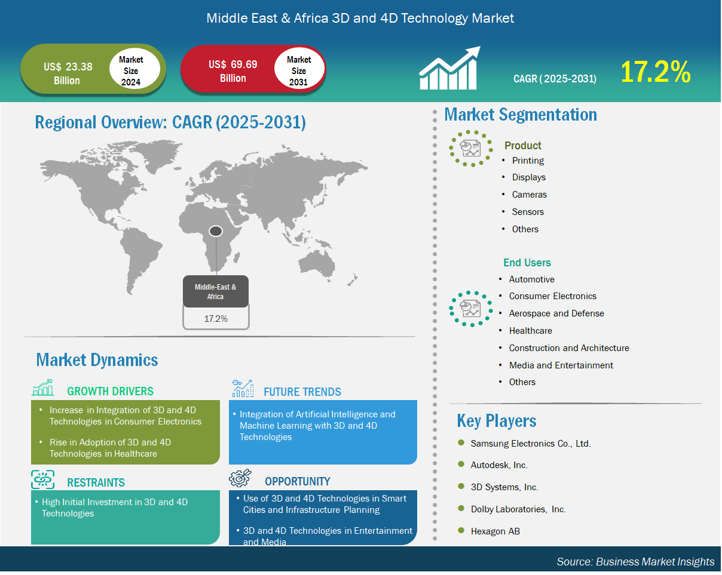The image size is (722, 575).
Task: Click the Market Segmentation heading
Action: tap(521, 114)
